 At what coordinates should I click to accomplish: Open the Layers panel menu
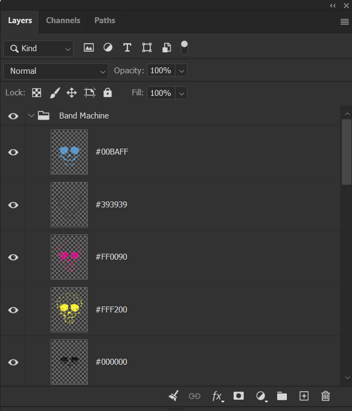pos(344,22)
